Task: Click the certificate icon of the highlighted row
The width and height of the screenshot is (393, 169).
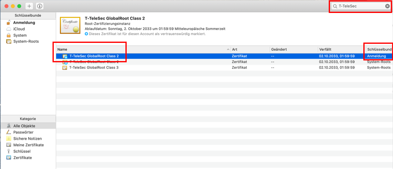Action: pos(65,56)
